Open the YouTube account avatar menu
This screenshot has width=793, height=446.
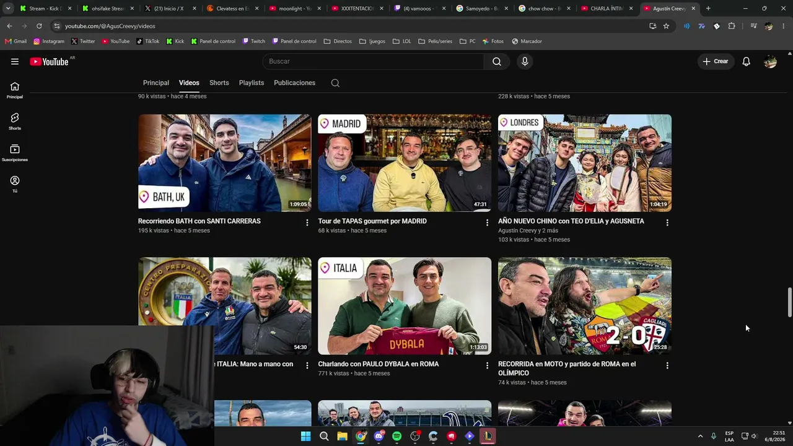pyautogui.click(x=770, y=61)
